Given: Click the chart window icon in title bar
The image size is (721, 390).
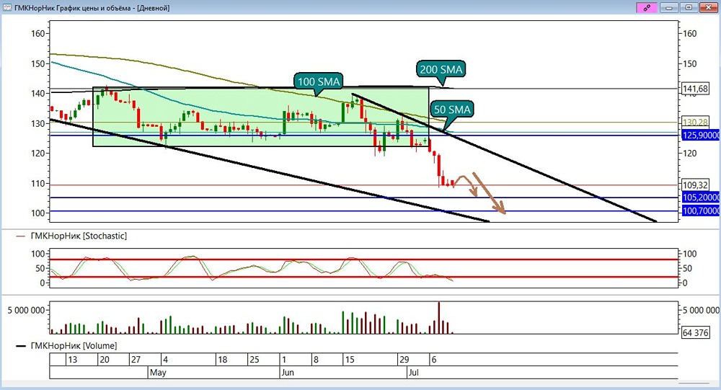Looking at the screenshot, I should pos(7,7).
